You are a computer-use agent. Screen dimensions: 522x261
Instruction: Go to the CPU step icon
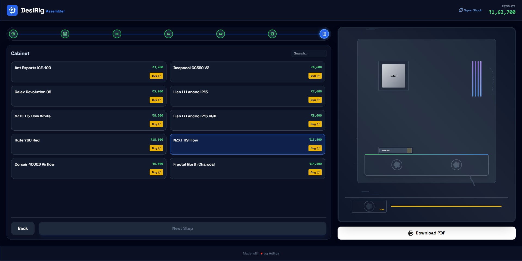pos(13,34)
